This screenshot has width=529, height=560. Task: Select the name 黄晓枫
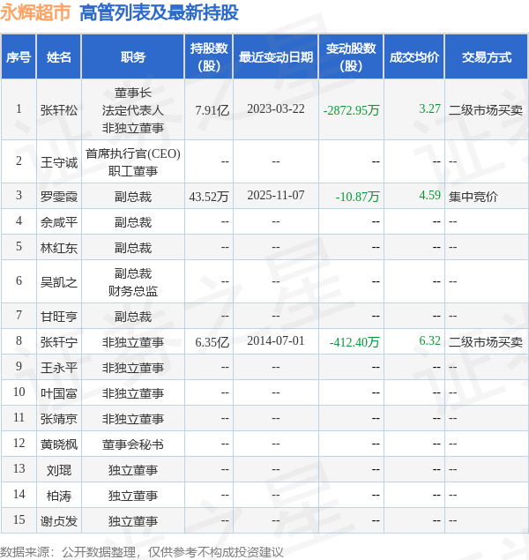click(59, 444)
